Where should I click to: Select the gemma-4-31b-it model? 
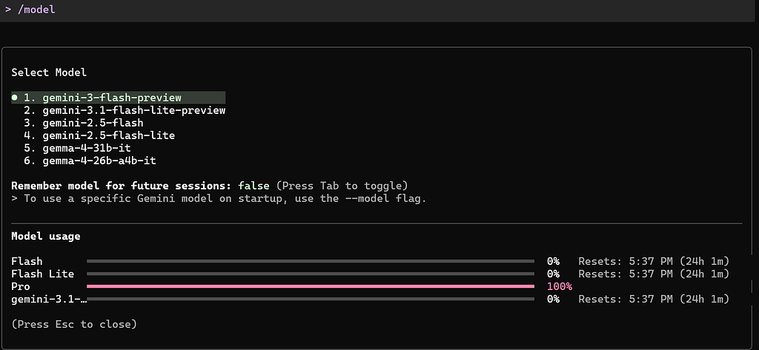[77, 148]
